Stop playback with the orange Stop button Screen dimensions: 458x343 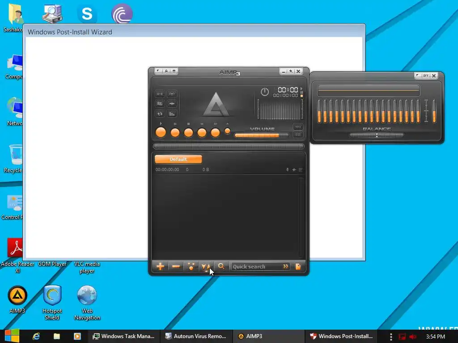pyautogui.click(x=188, y=133)
